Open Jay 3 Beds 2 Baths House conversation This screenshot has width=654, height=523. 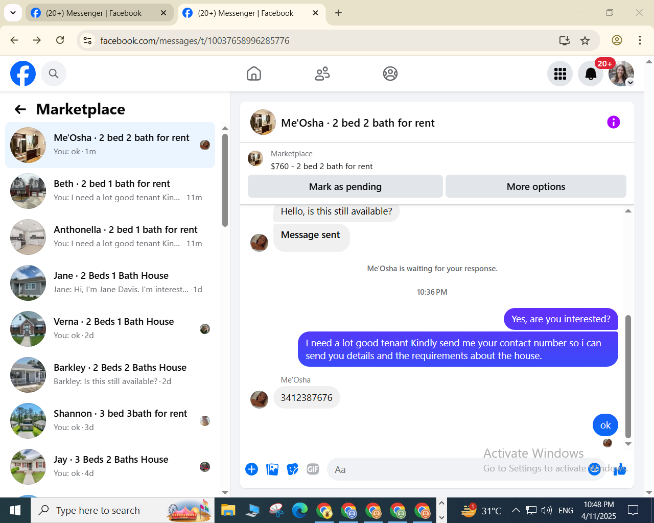click(x=110, y=467)
